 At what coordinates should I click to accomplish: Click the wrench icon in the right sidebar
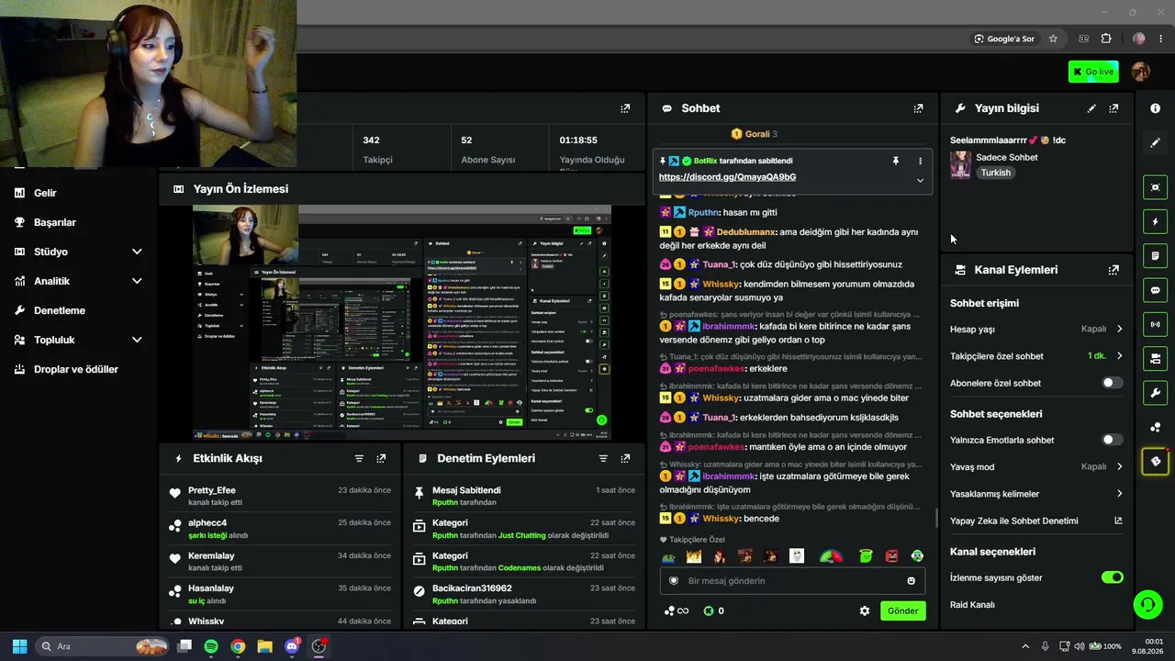point(1155,394)
